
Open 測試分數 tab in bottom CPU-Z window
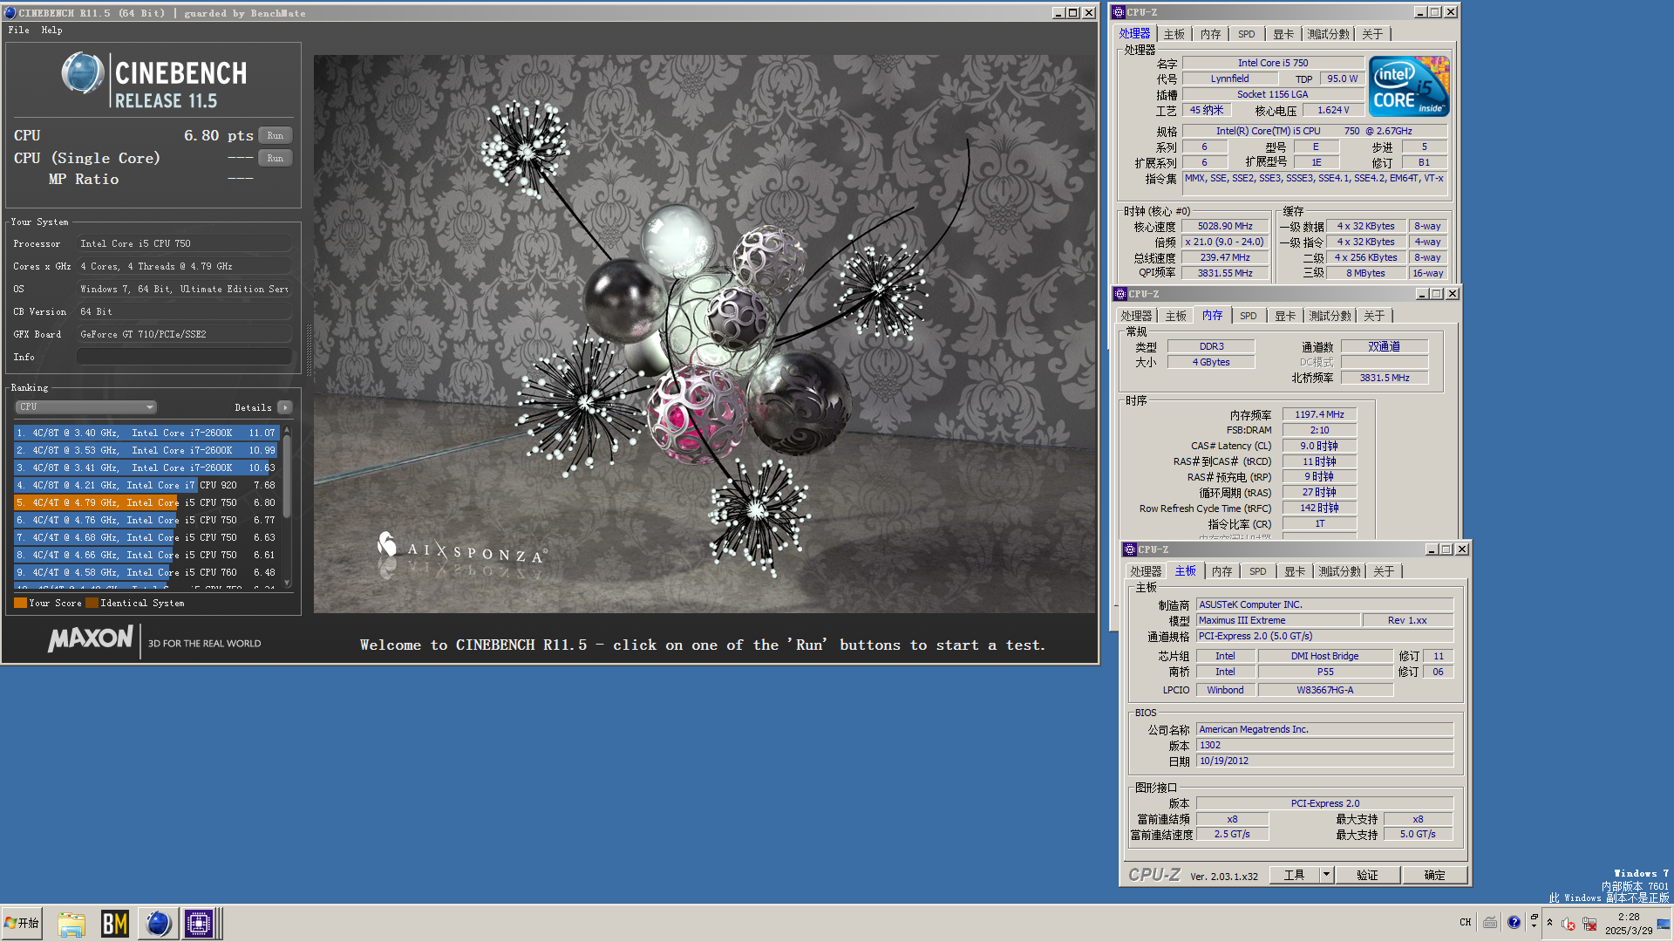(1339, 571)
